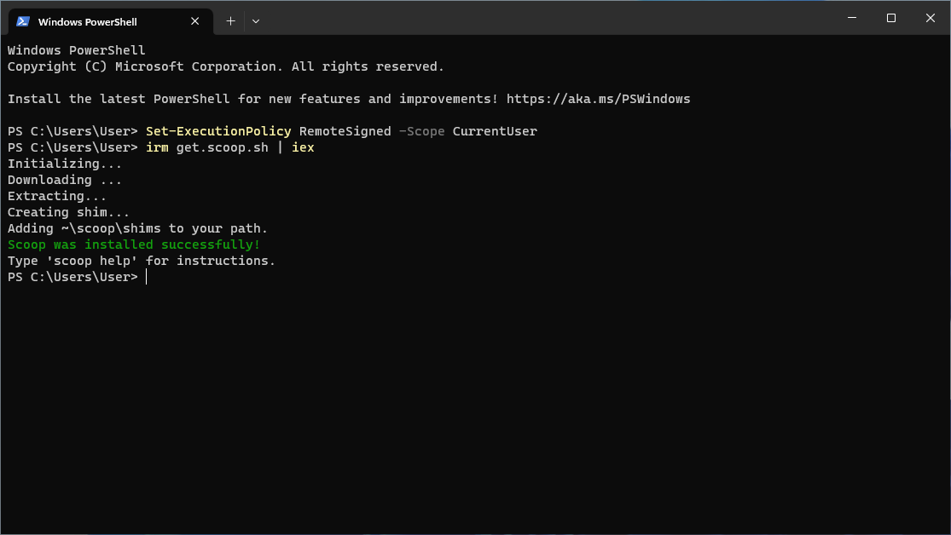This screenshot has height=535, width=951.
Task: Select the Windows PowerShell tab
Action: click(110, 22)
